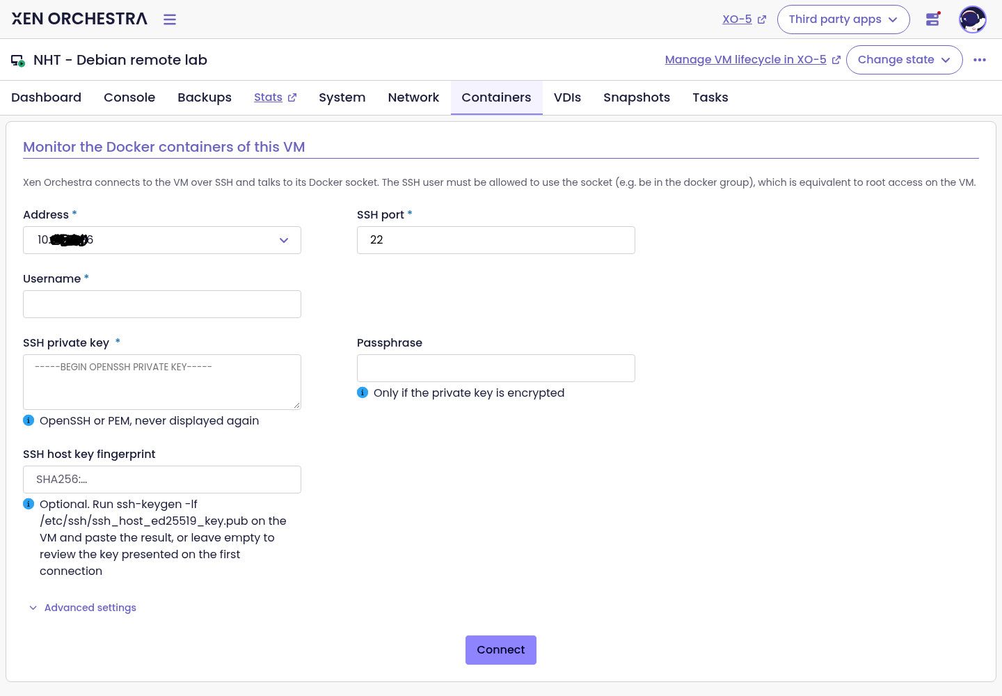Select the Containers tab
Image resolution: width=1002 pixels, height=696 pixels.
[x=496, y=97]
